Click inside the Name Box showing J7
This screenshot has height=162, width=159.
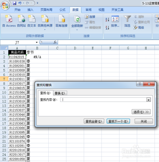[17, 42]
